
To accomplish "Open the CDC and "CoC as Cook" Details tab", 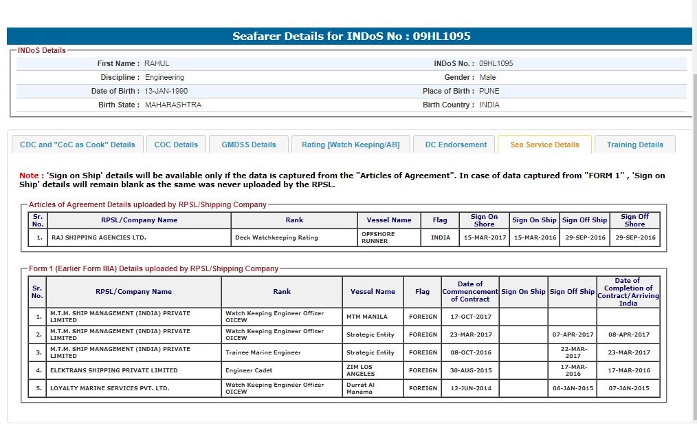I will pyautogui.click(x=78, y=145).
